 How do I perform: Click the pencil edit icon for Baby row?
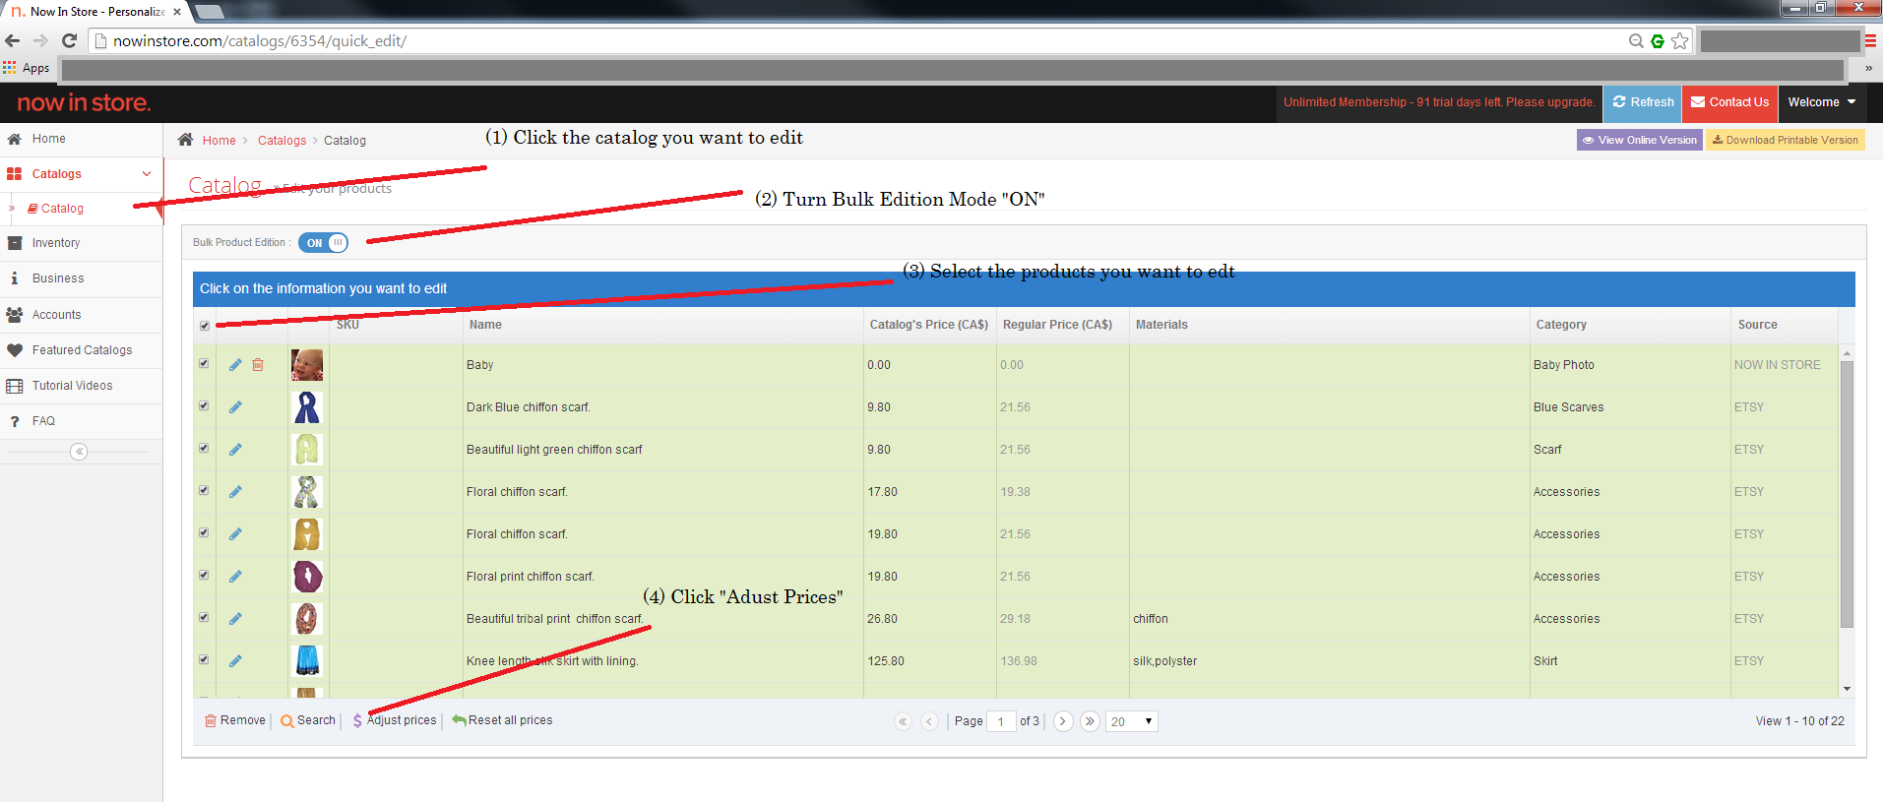point(235,365)
